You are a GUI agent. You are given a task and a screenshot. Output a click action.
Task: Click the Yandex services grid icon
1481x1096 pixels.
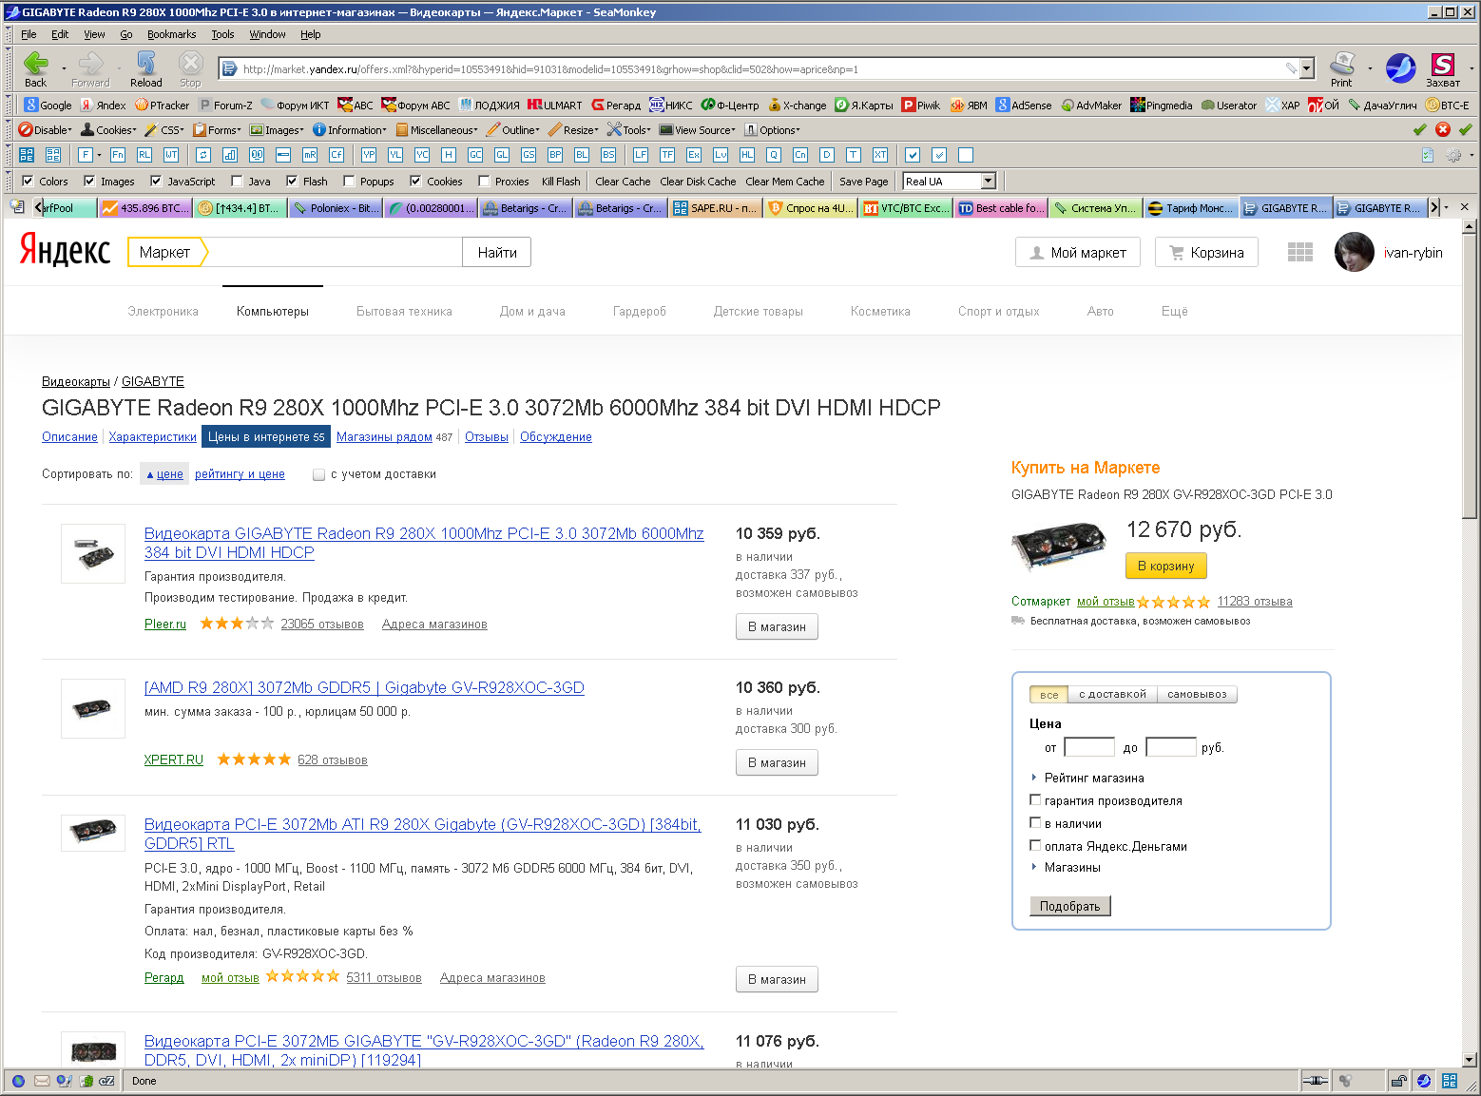1299,252
